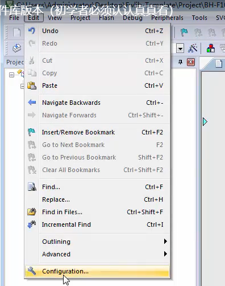Open the Outlining submenu entry
This screenshot has width=225, height=286.
tap(97, 242)
